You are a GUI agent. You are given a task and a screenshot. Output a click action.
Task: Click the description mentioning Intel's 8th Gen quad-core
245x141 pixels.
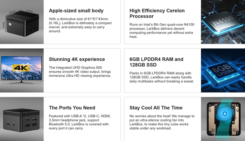click(163, 30)
